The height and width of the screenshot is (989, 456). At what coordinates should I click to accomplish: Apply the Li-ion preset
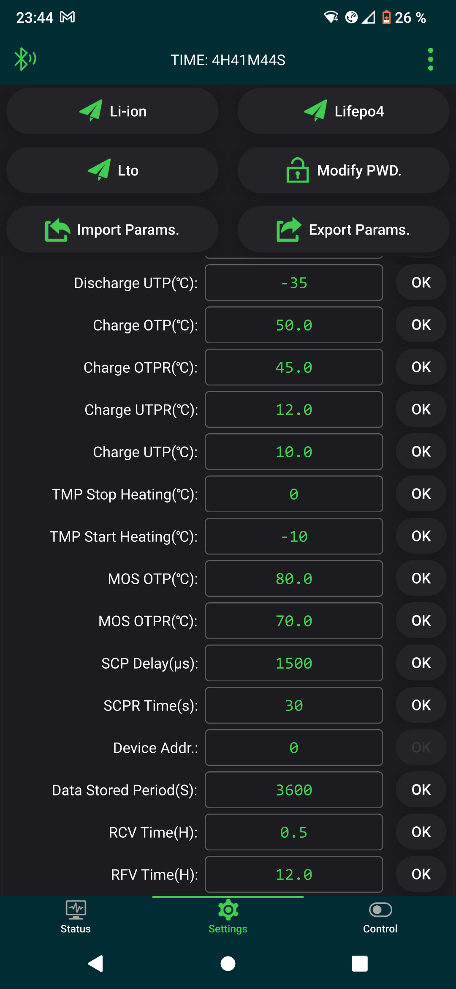pos(112,111)
